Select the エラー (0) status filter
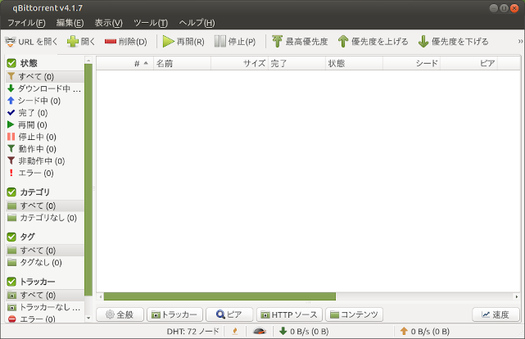Image resolution: width=525 pixels, height=339 pixels. point(37,173)
